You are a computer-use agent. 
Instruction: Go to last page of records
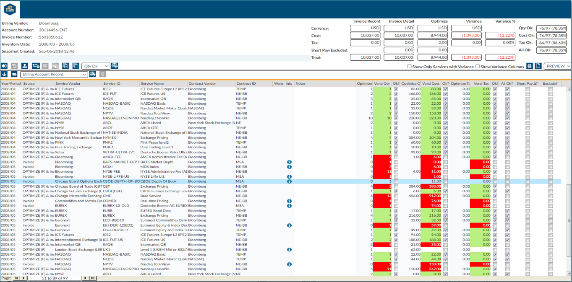pyautogui.click(x=93, y=278)
